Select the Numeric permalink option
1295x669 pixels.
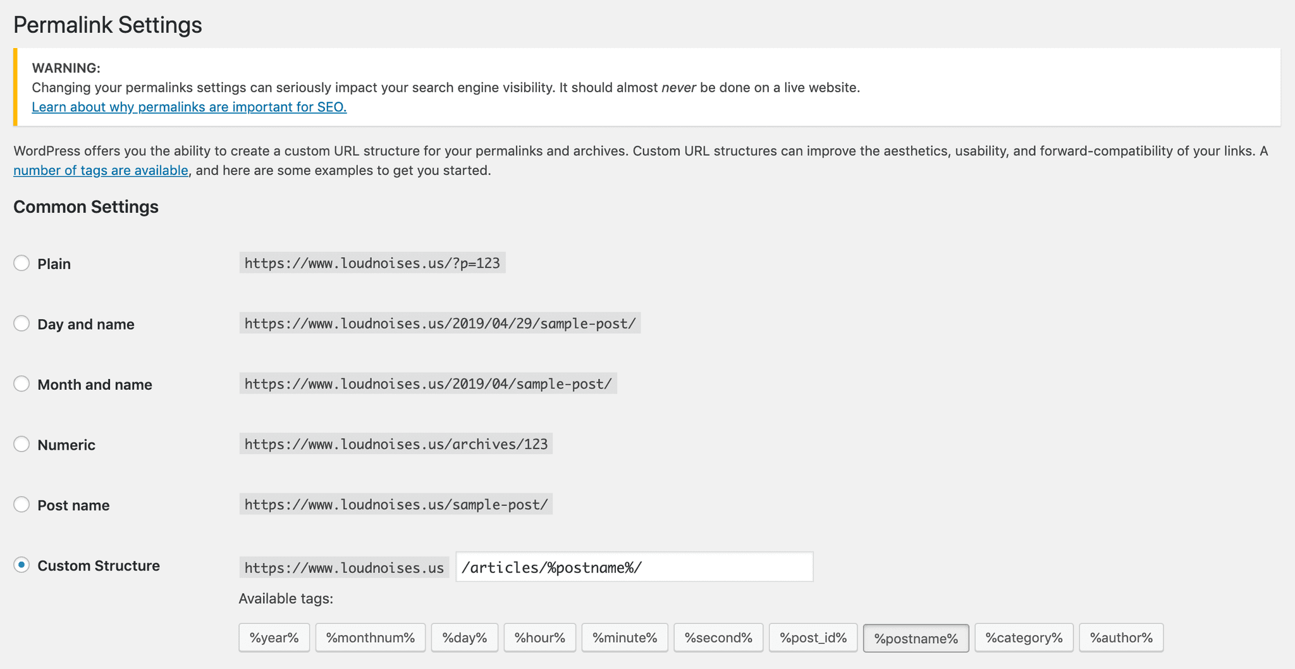click(x=21, y=444)
